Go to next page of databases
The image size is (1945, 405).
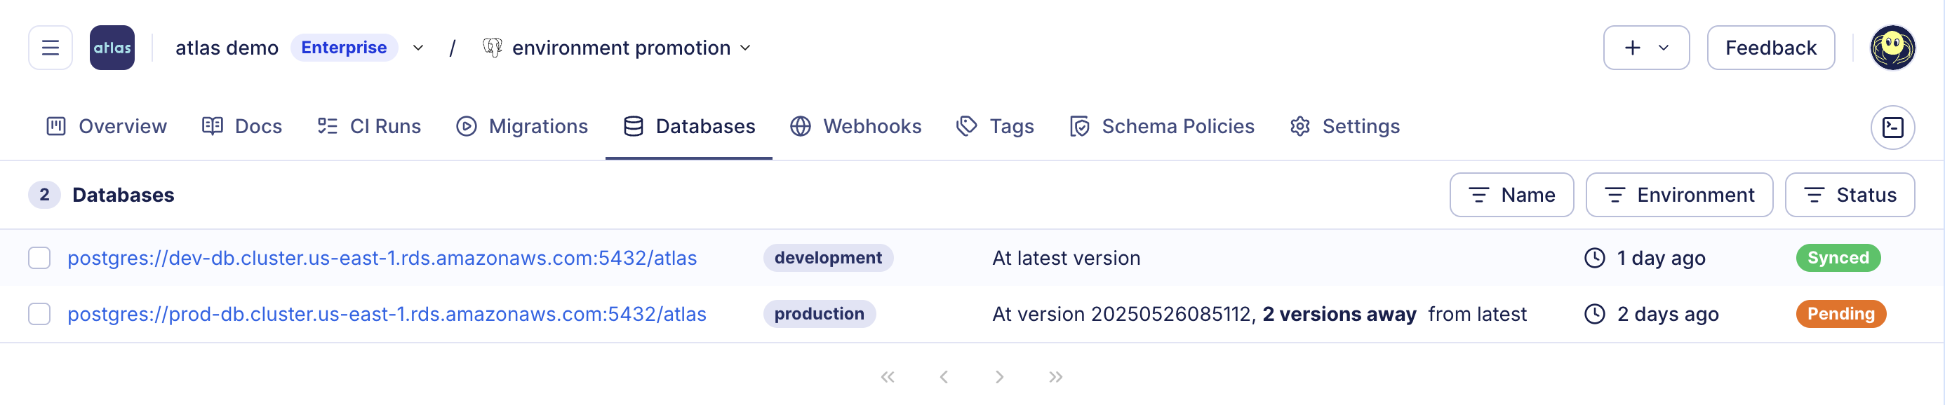point(999,376)
